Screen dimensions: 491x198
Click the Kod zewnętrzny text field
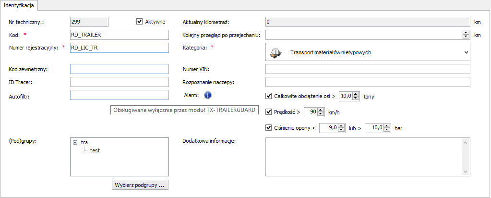click(x=120, y=69)
